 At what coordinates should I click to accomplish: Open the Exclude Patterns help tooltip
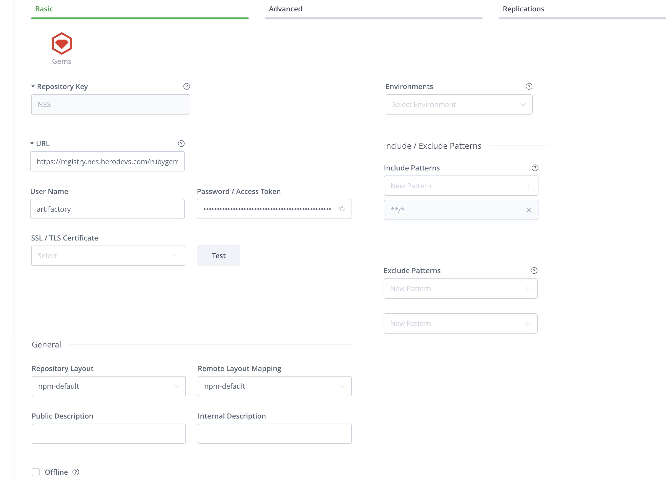(534, 270)
